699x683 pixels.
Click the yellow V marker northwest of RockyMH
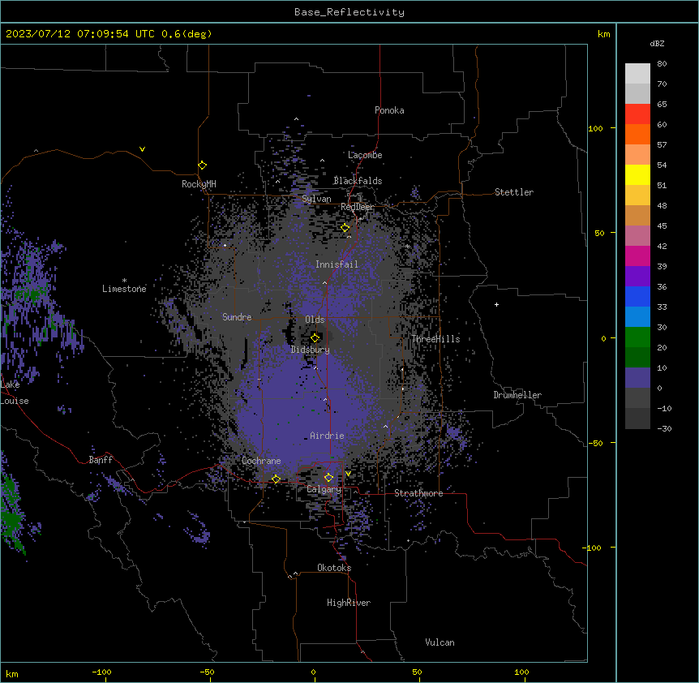click(142, 149)
